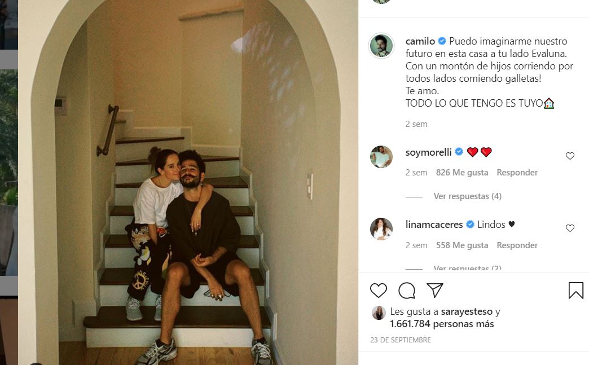
Task: Share the post via paper plane icon
Action: pos(435,290)
